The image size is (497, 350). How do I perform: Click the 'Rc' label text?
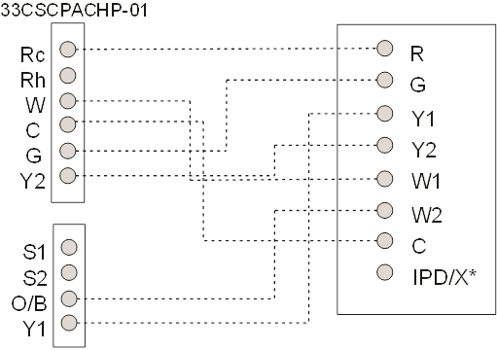click(x=32, y=54)
